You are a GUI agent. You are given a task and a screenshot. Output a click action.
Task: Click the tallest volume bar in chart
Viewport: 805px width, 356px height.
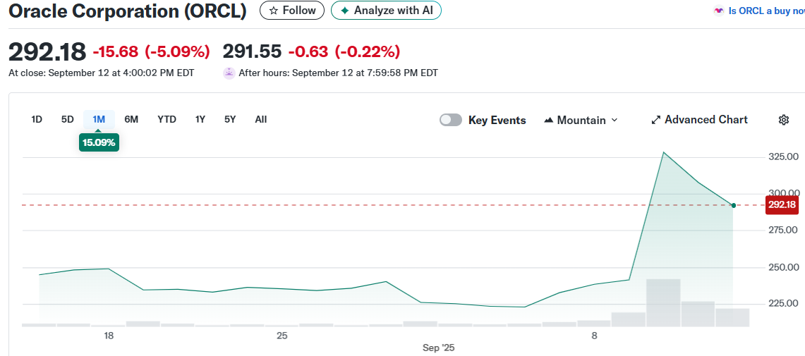tap(663, 302)
